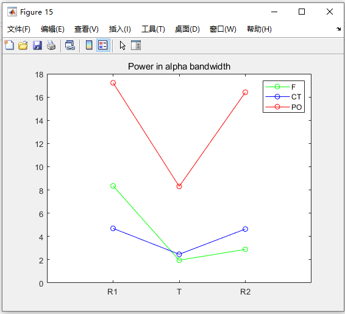Viewport: 345px width, 314px height.
Task: Click the Link Plot icon
Action: (x=70, y=45)
